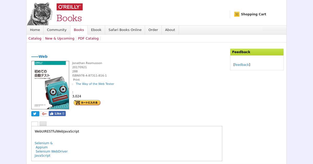Open the Selenium & link
Screen dimensions: 313x164
(x=44, y=143)
